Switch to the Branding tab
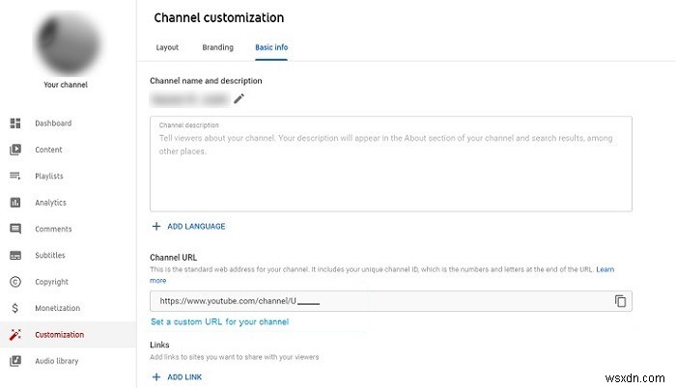 coord(217,47)
